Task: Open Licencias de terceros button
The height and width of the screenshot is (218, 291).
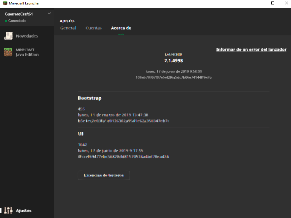Action: point(104,175)
